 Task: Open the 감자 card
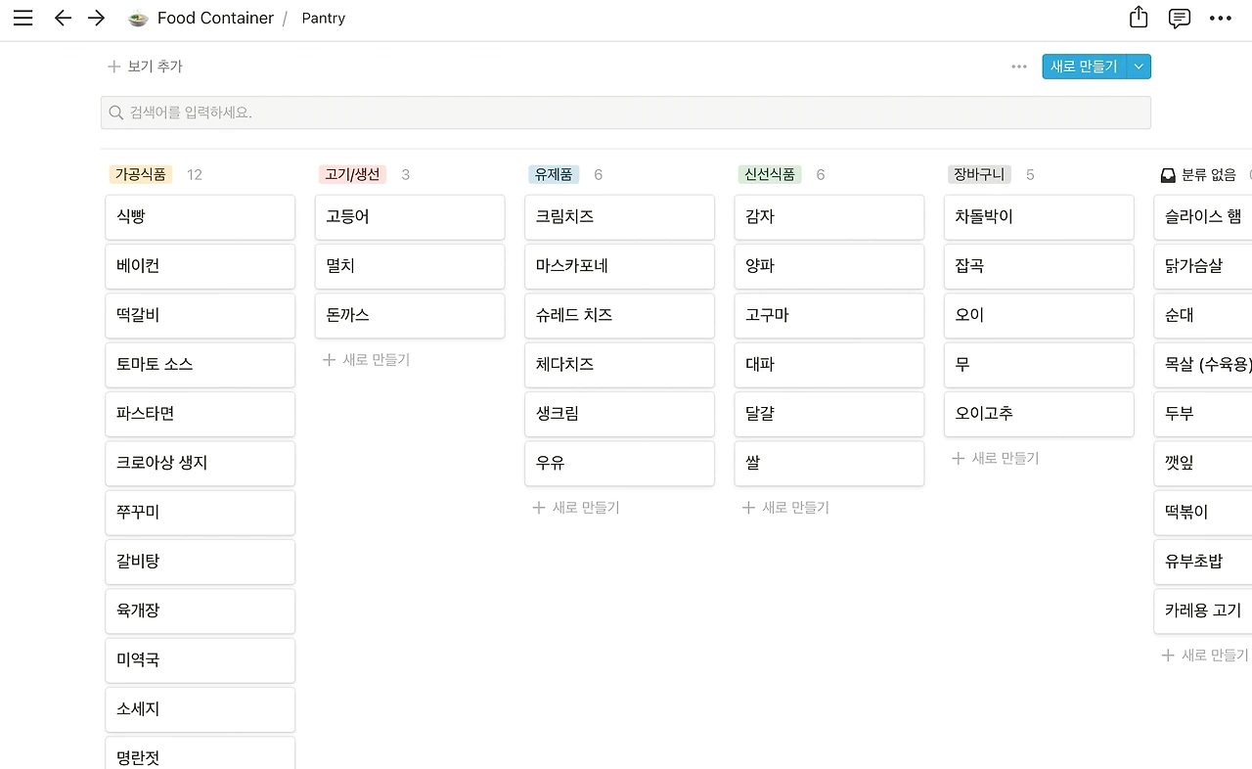(829, 217)
